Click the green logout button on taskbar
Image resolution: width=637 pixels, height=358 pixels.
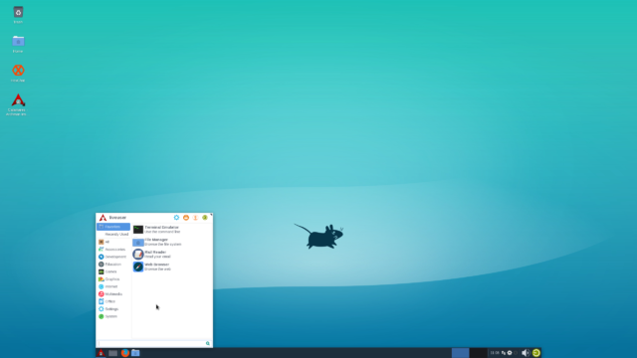[536, 353]
